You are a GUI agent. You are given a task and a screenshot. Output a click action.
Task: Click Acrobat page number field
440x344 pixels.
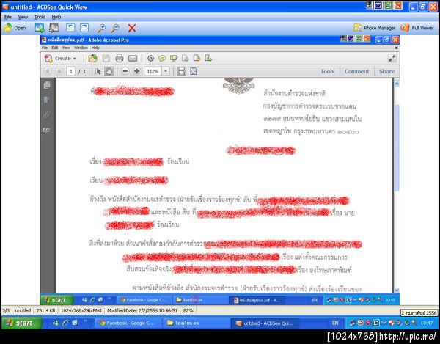71,72
